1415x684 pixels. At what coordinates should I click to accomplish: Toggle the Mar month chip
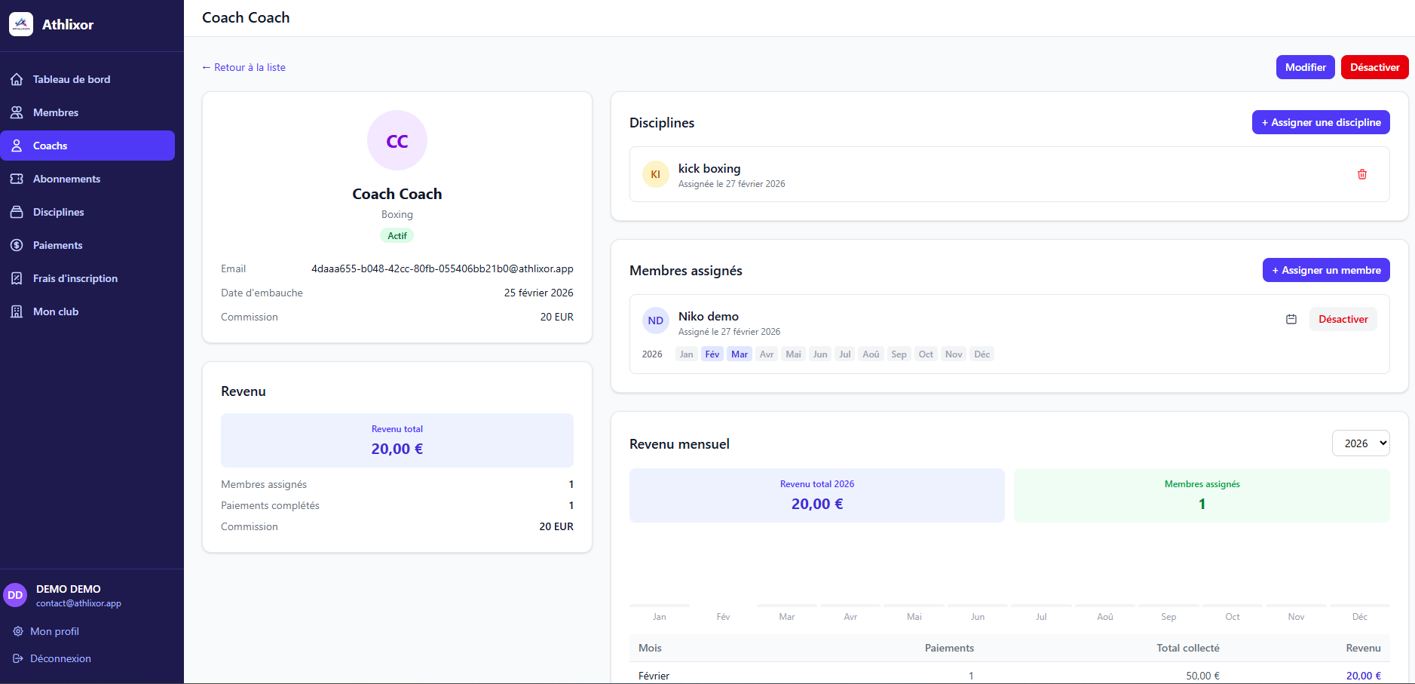click(x=739, y=354)
